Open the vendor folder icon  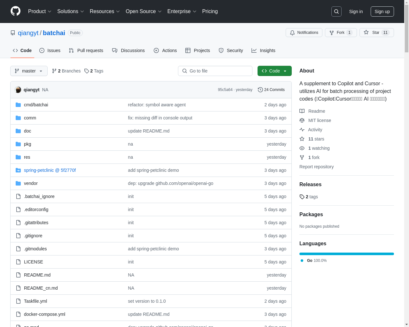(x=18, y=183)
